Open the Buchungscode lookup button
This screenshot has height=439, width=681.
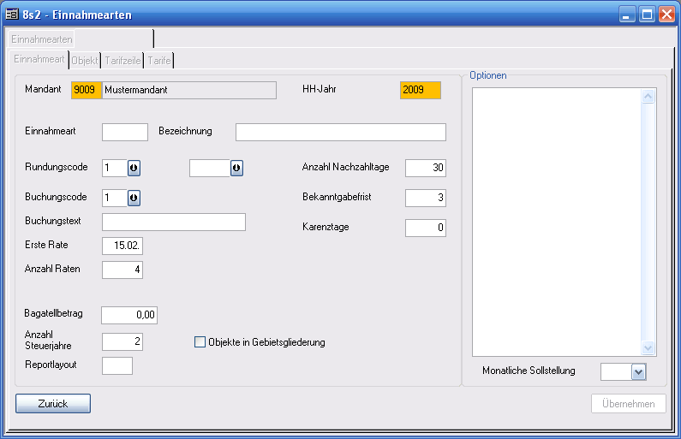coord(134,198)
